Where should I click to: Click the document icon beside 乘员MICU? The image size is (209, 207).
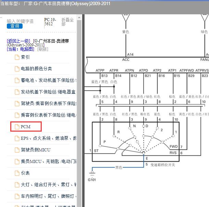pos(17,161)
